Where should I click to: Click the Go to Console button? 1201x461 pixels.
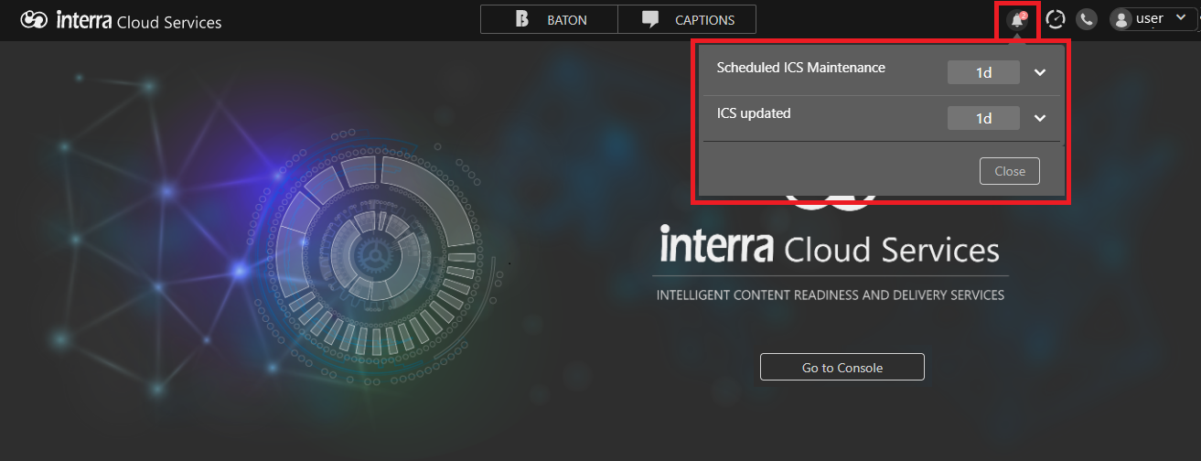(842, 367)
